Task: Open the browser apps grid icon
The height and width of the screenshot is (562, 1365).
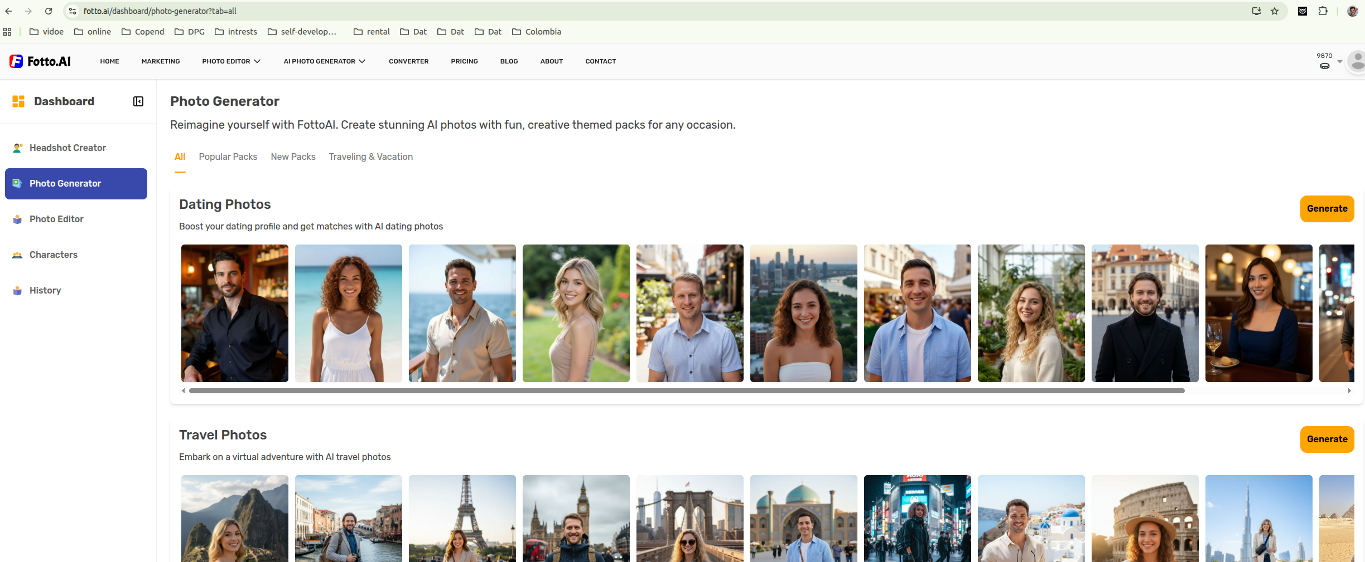Action: point(7,32)
